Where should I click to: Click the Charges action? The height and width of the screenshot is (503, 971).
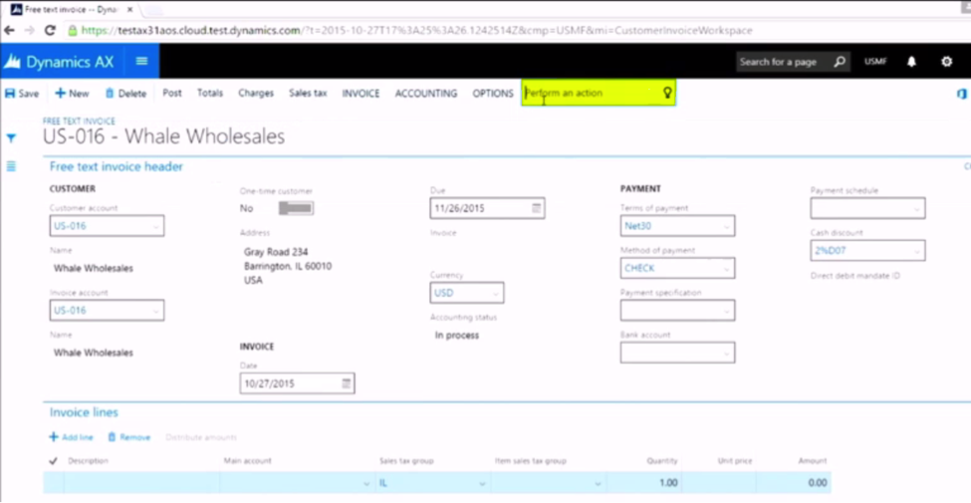pyautogui.click(x=256, y=93)
